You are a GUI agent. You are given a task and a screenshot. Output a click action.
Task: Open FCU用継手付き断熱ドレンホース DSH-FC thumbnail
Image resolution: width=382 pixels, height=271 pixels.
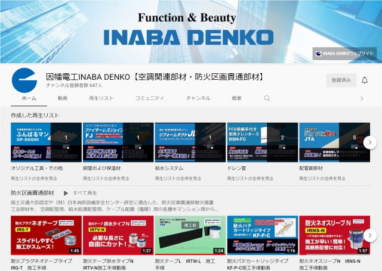tap(263, 142)
